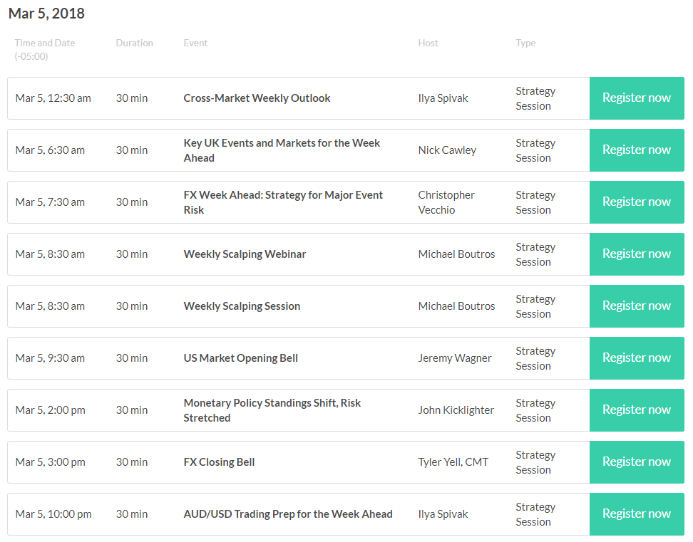
Task: Register for US Market Opening Bell
Action: 637,358
